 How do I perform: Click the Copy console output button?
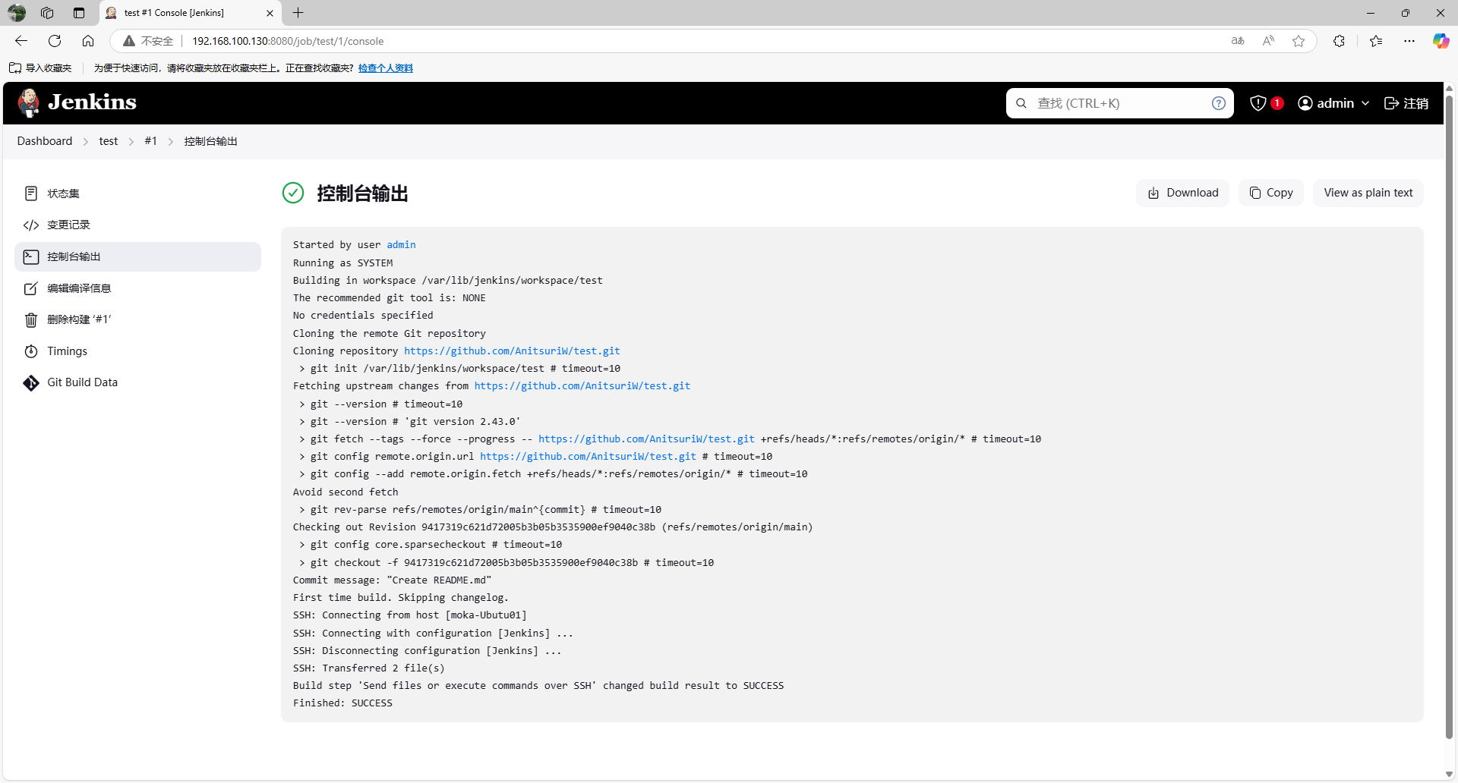pyautogui.click(x=1271, y=193)
